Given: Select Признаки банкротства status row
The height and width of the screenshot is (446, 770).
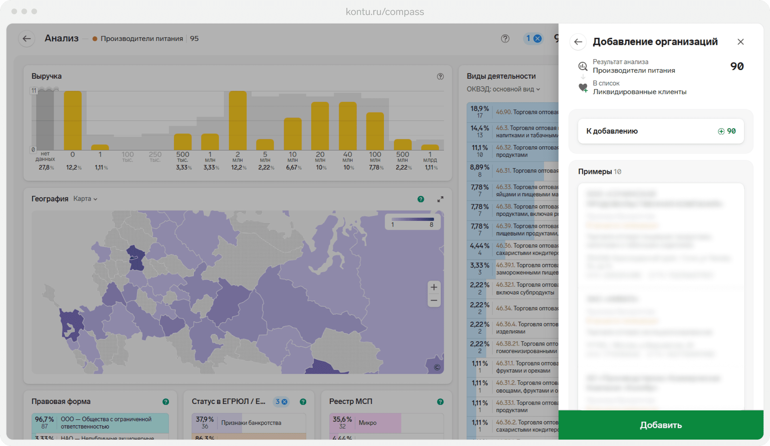Looking at the screenshot, I should pyautogui.click(x=249, y=423).
